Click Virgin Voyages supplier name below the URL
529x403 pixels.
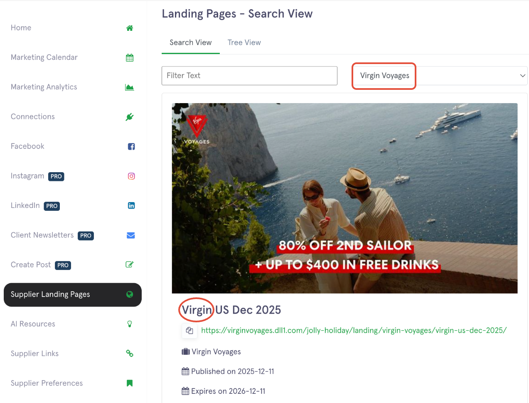click(216, 352)
